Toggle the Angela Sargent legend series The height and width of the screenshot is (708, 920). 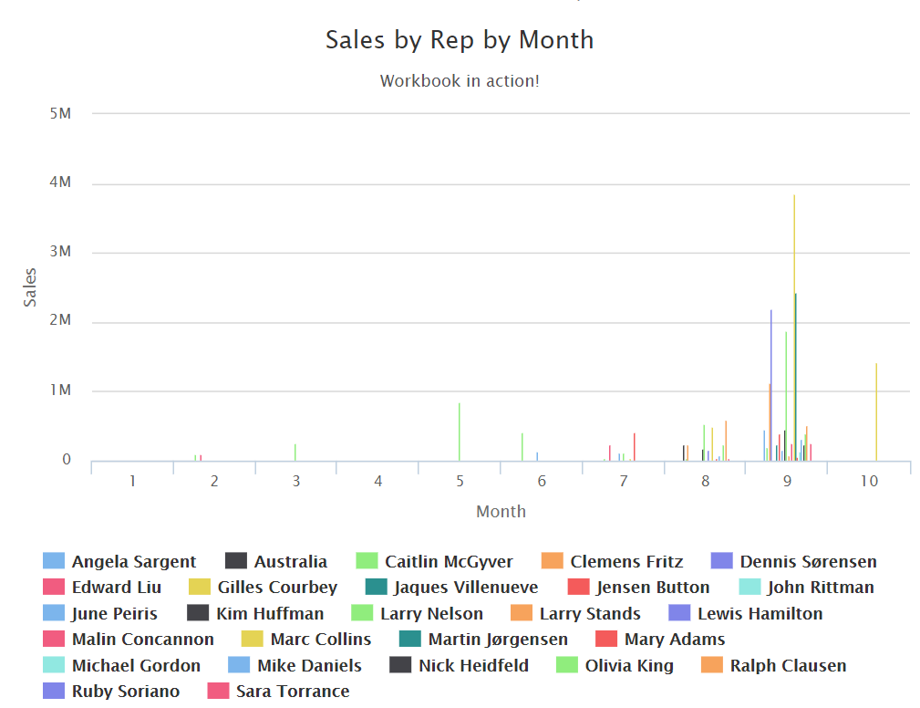coord(133,562)
